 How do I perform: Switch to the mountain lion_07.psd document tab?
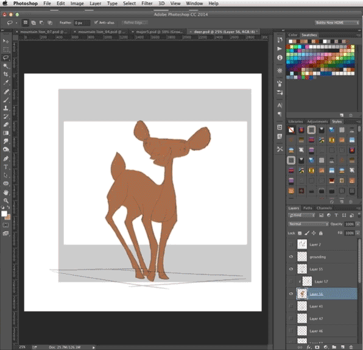[41, 32]
